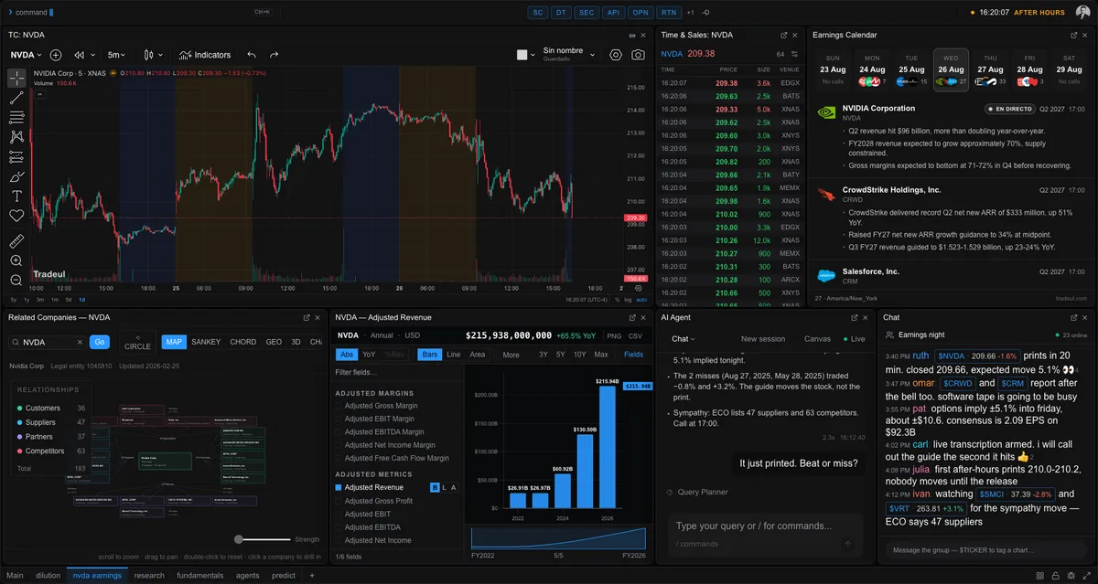Zoom in on the chart
The height and width of the screenshot is (584, 1098).
pyautogui.click(x=16, y=260)
